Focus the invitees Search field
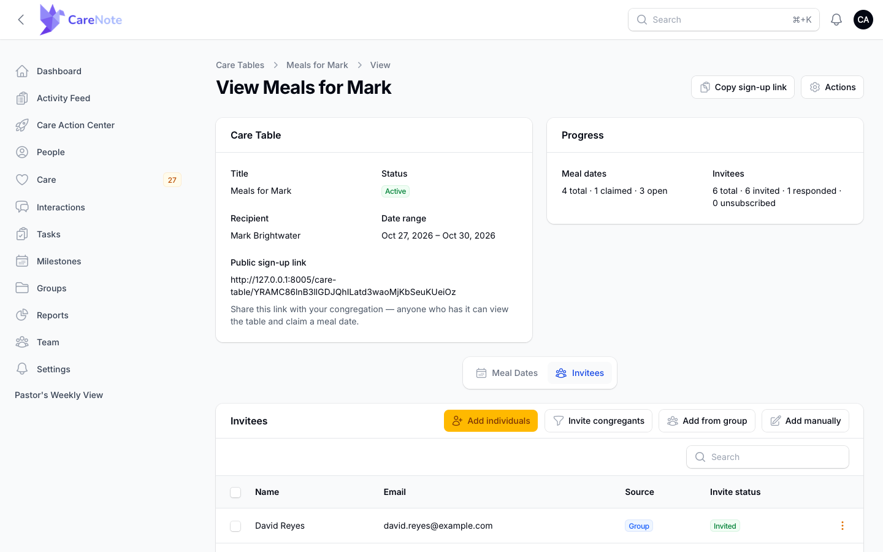This screenshot has width=883, height=552. [768, 457]
